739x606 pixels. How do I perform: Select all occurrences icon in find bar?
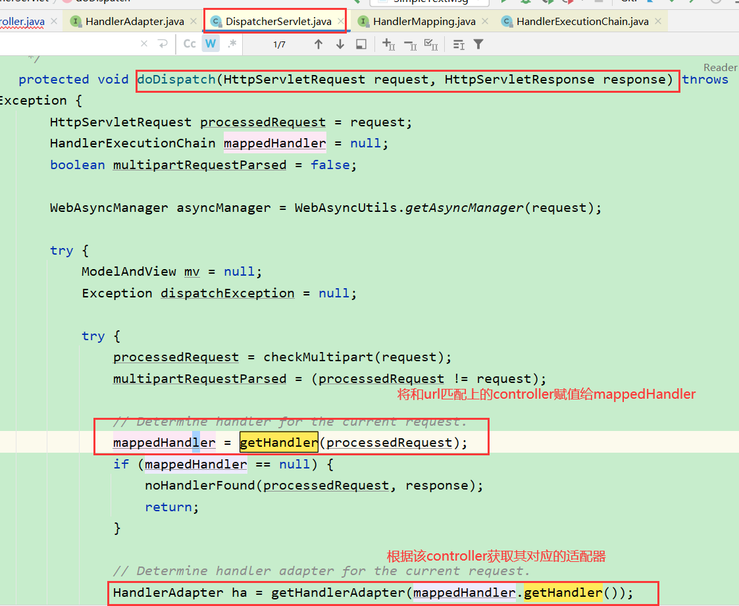point(431,44)
